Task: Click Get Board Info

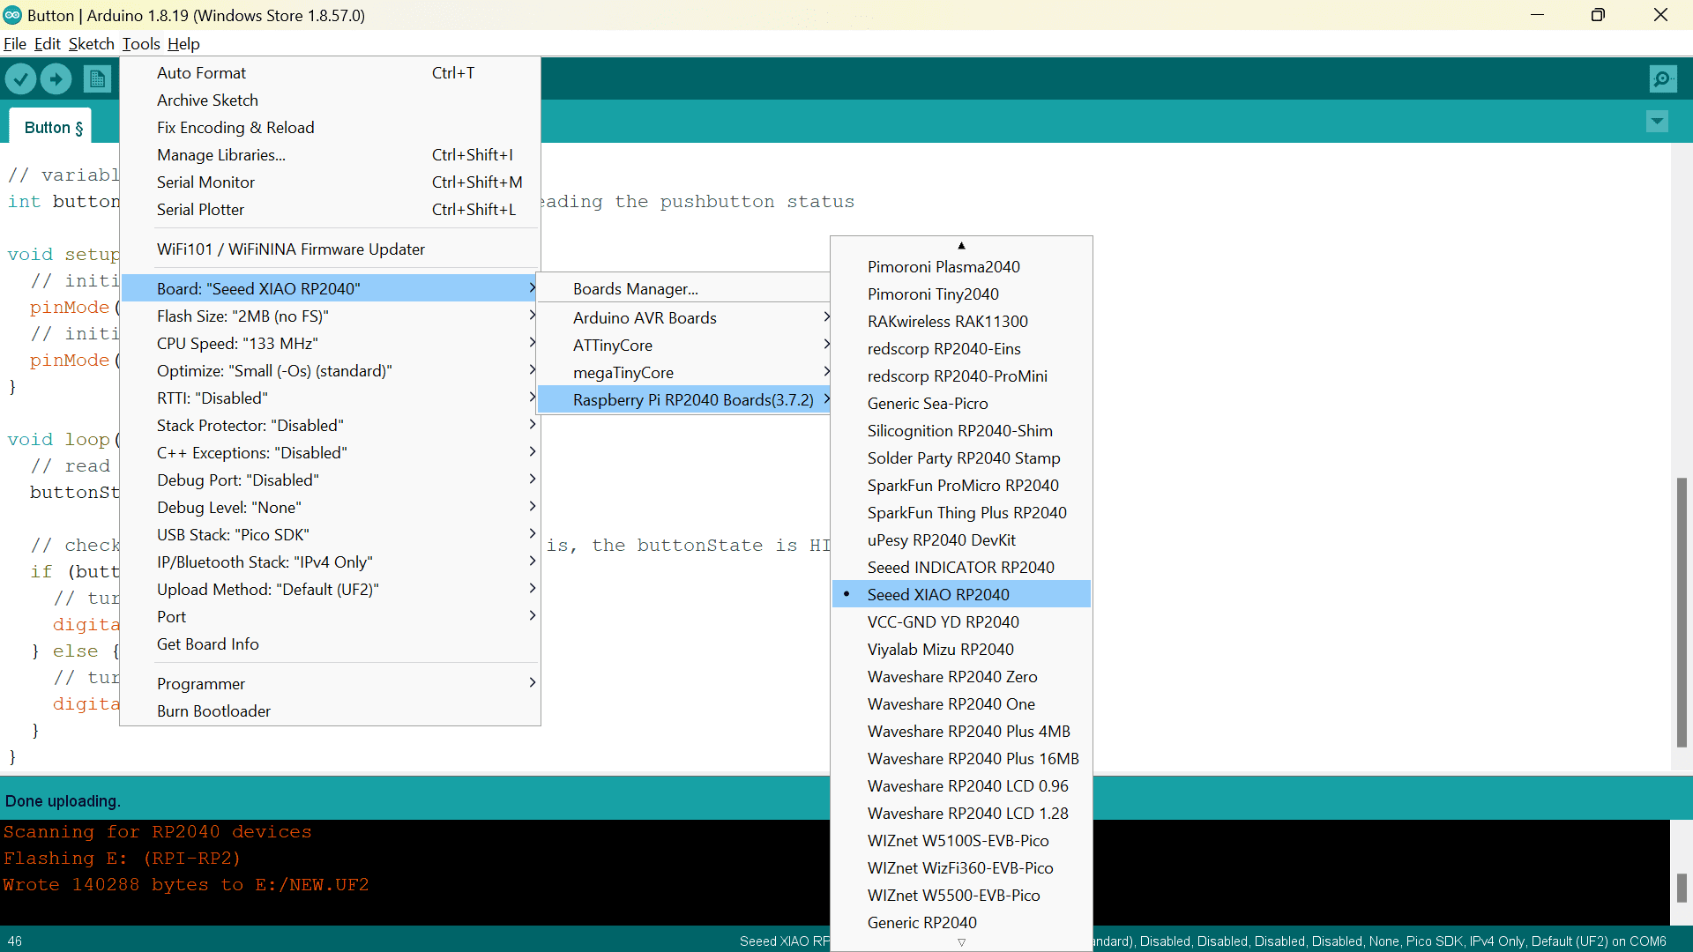Action: point(330,643)
